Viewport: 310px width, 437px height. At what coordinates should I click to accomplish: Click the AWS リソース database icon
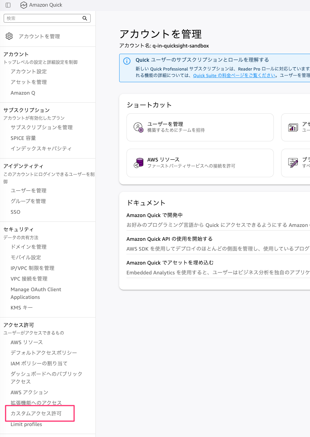coord(139,163)
